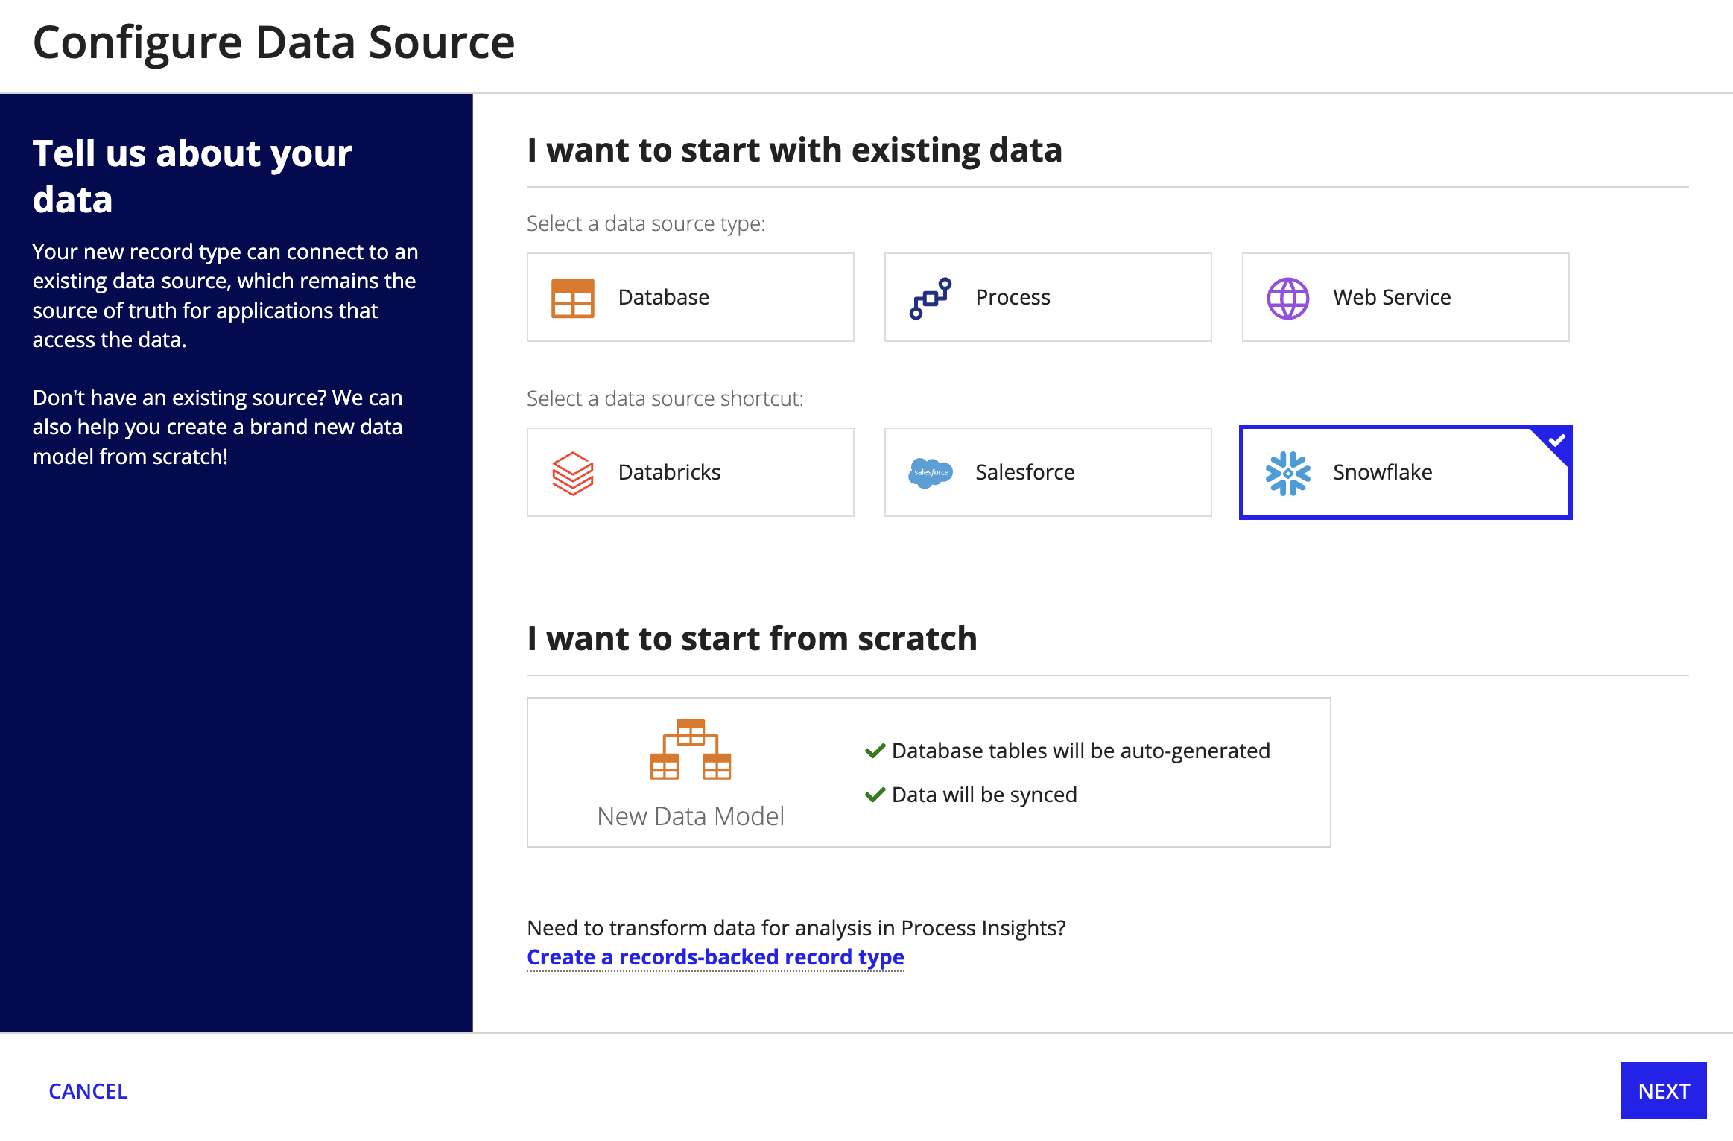Select the Database data source type
This screenshot has height=1141, width=1733.
point(690,297)
